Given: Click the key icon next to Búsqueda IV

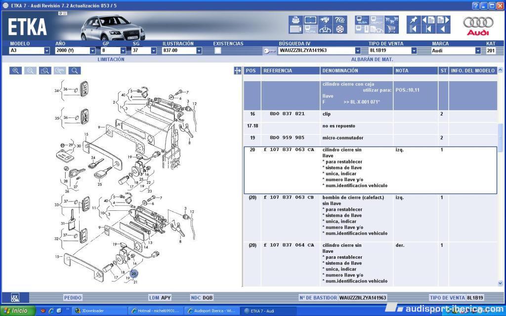Looking at the screenshot, I should (269, 51).
